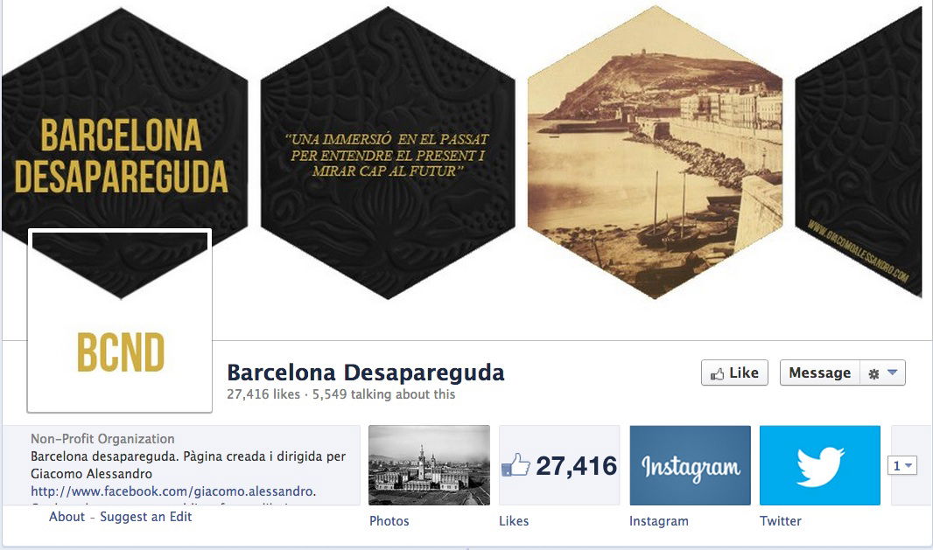Open the Photos thumbnail image
Viewport: 933px width, 550px height.
(x=429, y=465)
